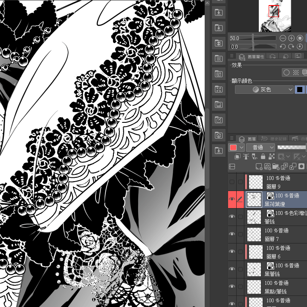Open the monochrome pattern material folder
The height and width of the screenshot is (307, 307).
(219, 58)
